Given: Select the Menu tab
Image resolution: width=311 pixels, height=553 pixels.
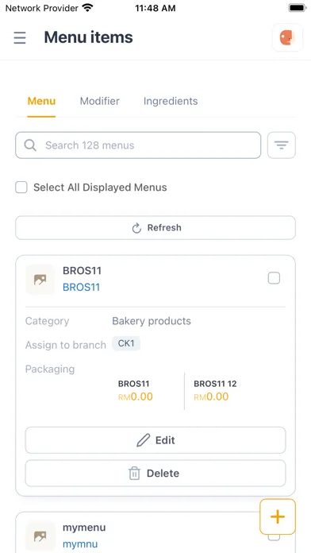Looking at the screenshot, I should [x=41, y=101].
